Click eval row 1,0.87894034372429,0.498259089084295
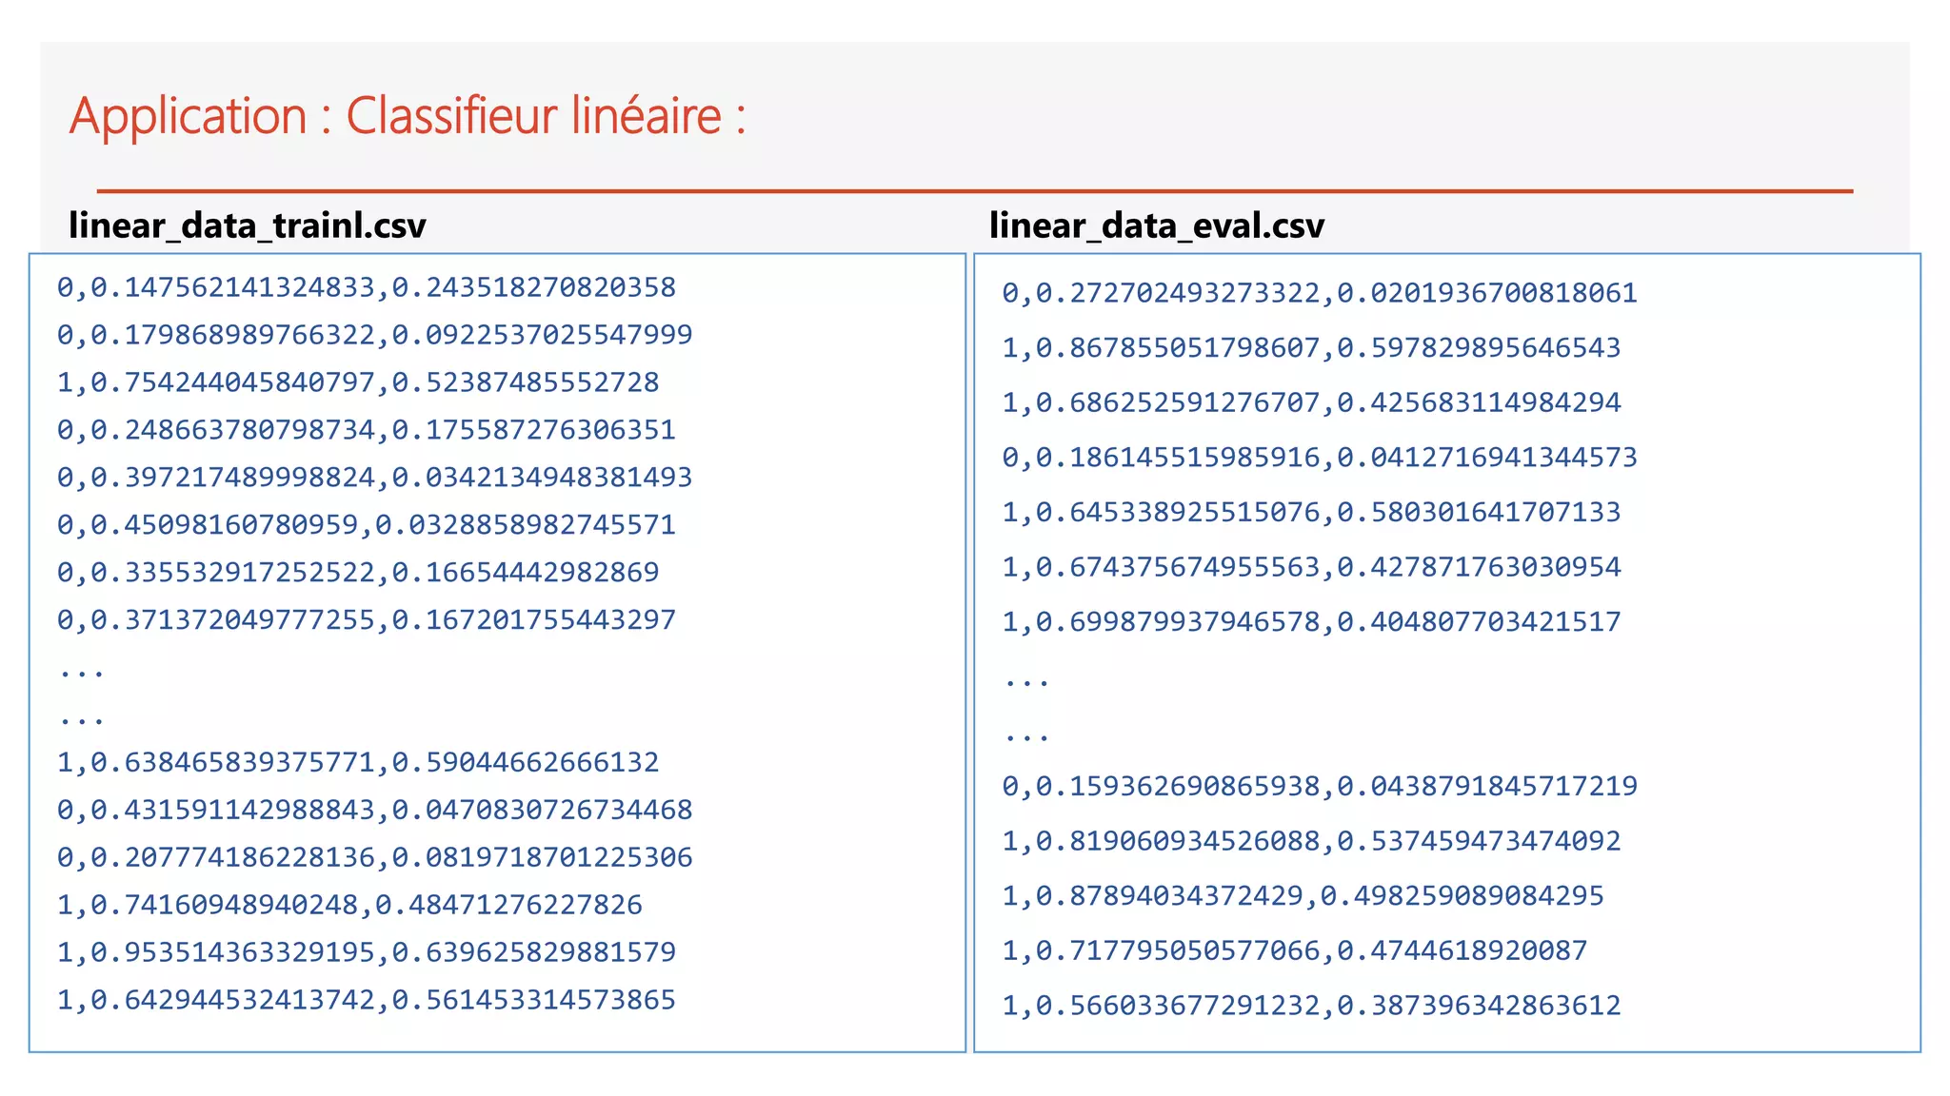The image size is (1950, 1096). (1303, 896)
